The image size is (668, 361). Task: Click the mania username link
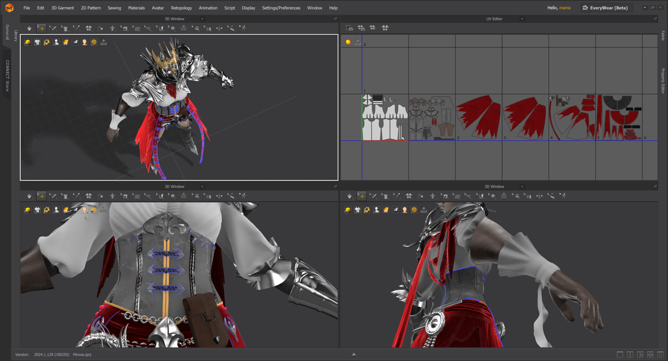pos(565,8)
